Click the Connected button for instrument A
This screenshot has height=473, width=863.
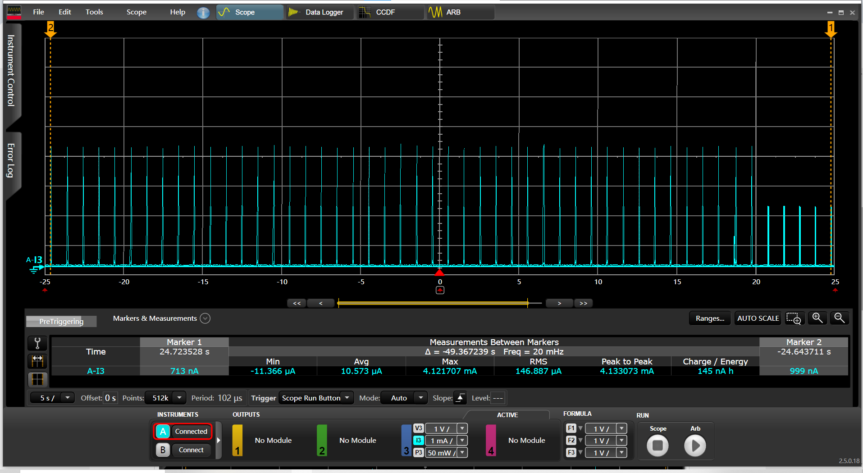coord(191,432)
